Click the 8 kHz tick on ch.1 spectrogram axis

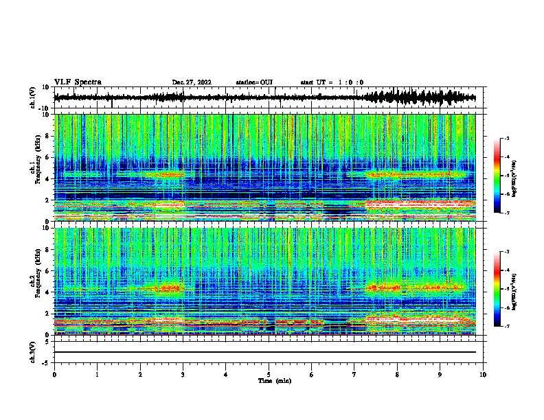pos(47,136)
